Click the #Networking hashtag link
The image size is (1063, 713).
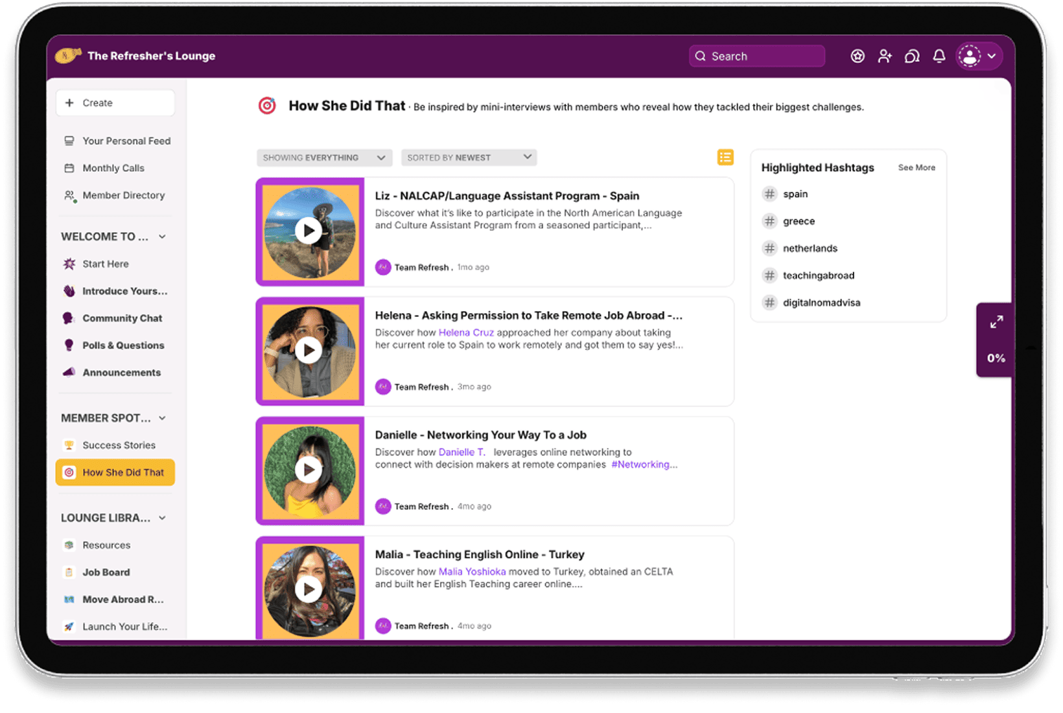coord(644,465)
